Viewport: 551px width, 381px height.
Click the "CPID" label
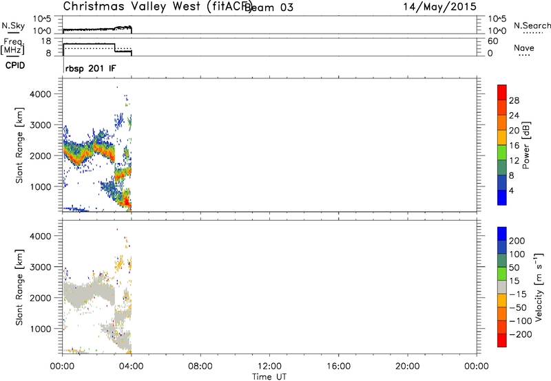(x=15, y=65)
